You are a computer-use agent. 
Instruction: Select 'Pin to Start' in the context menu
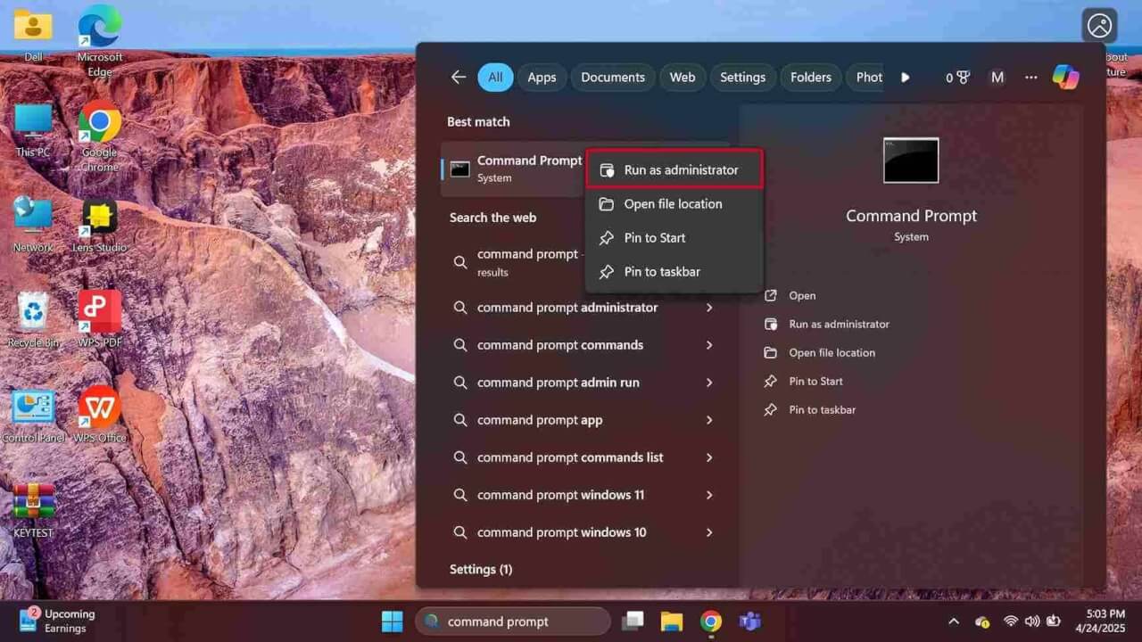pos(655,238)
